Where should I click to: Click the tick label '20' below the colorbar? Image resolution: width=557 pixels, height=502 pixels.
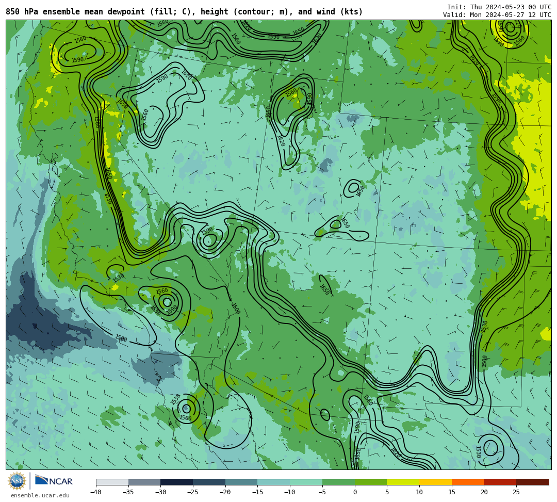[x=484, y=492]
